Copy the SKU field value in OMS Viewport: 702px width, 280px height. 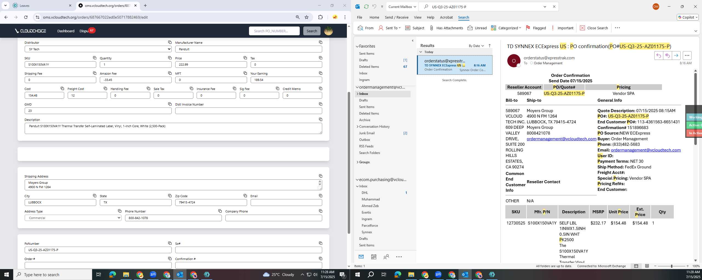pos(94,58)
